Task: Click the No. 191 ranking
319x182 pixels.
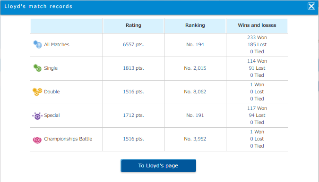Action: click(x=195, y=115)
